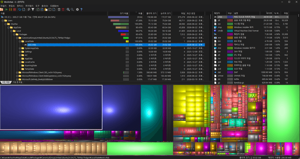Click the command prompt toolbar icon

tap(50, 9)
